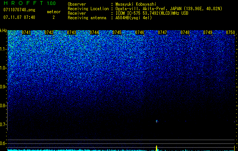Click the 0.8 kHz axis label
This screenshot has width=238, height=151.
pyautogui.click(x=3, y=106)
